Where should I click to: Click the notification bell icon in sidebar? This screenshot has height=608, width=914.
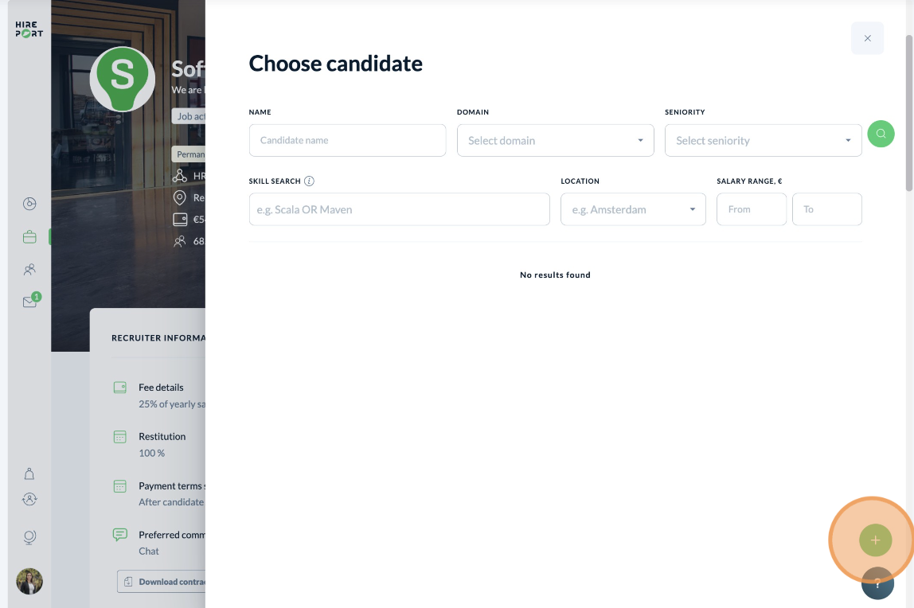click(29, 474)
